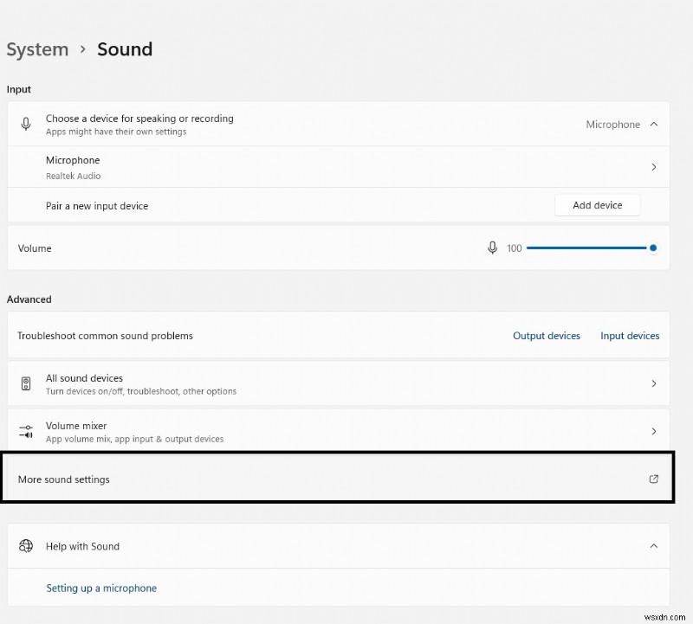693x624 pixels.
Task: Select the All sound devices speaker icon
Action: click(x=26, y=383)
